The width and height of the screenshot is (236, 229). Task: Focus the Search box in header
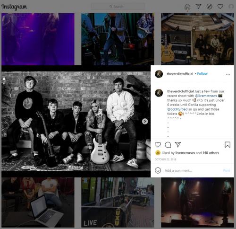[x=118, y=7]
